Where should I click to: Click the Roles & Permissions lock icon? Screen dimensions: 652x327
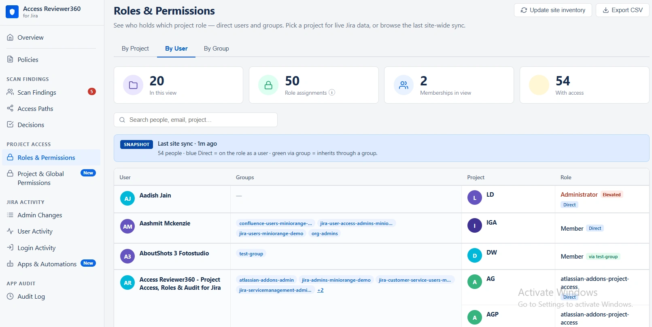click(10, 157)
